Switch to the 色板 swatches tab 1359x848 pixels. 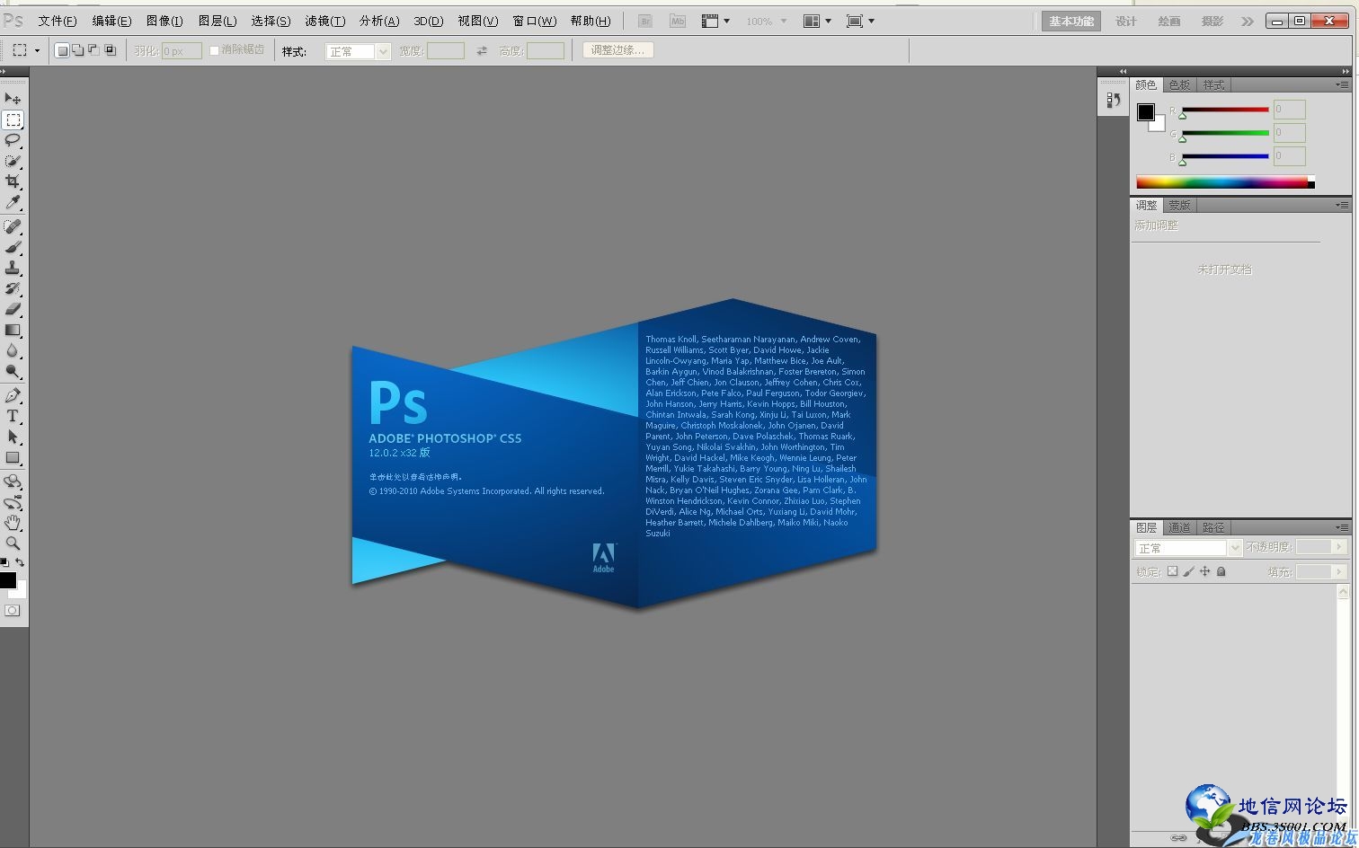coord(1179,84)
